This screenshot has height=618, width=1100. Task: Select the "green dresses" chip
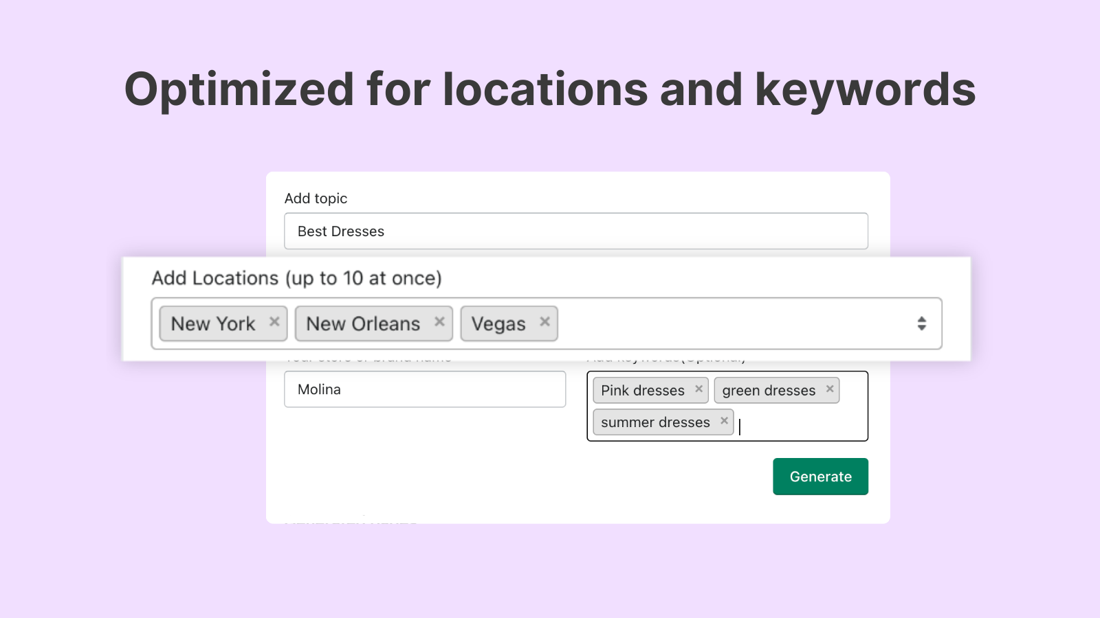(767, 390)
